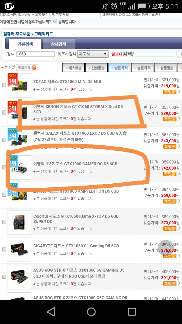This screenshot has height=324, width=182.
Task: Open the GIGABYTE GTX1060 G1.Gaming product image
Action: 19,250
